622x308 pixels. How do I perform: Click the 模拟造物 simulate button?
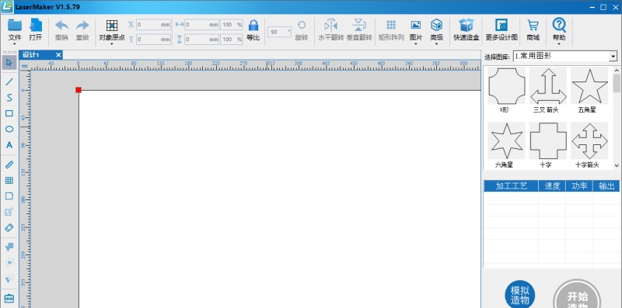[x=519, y=295]
